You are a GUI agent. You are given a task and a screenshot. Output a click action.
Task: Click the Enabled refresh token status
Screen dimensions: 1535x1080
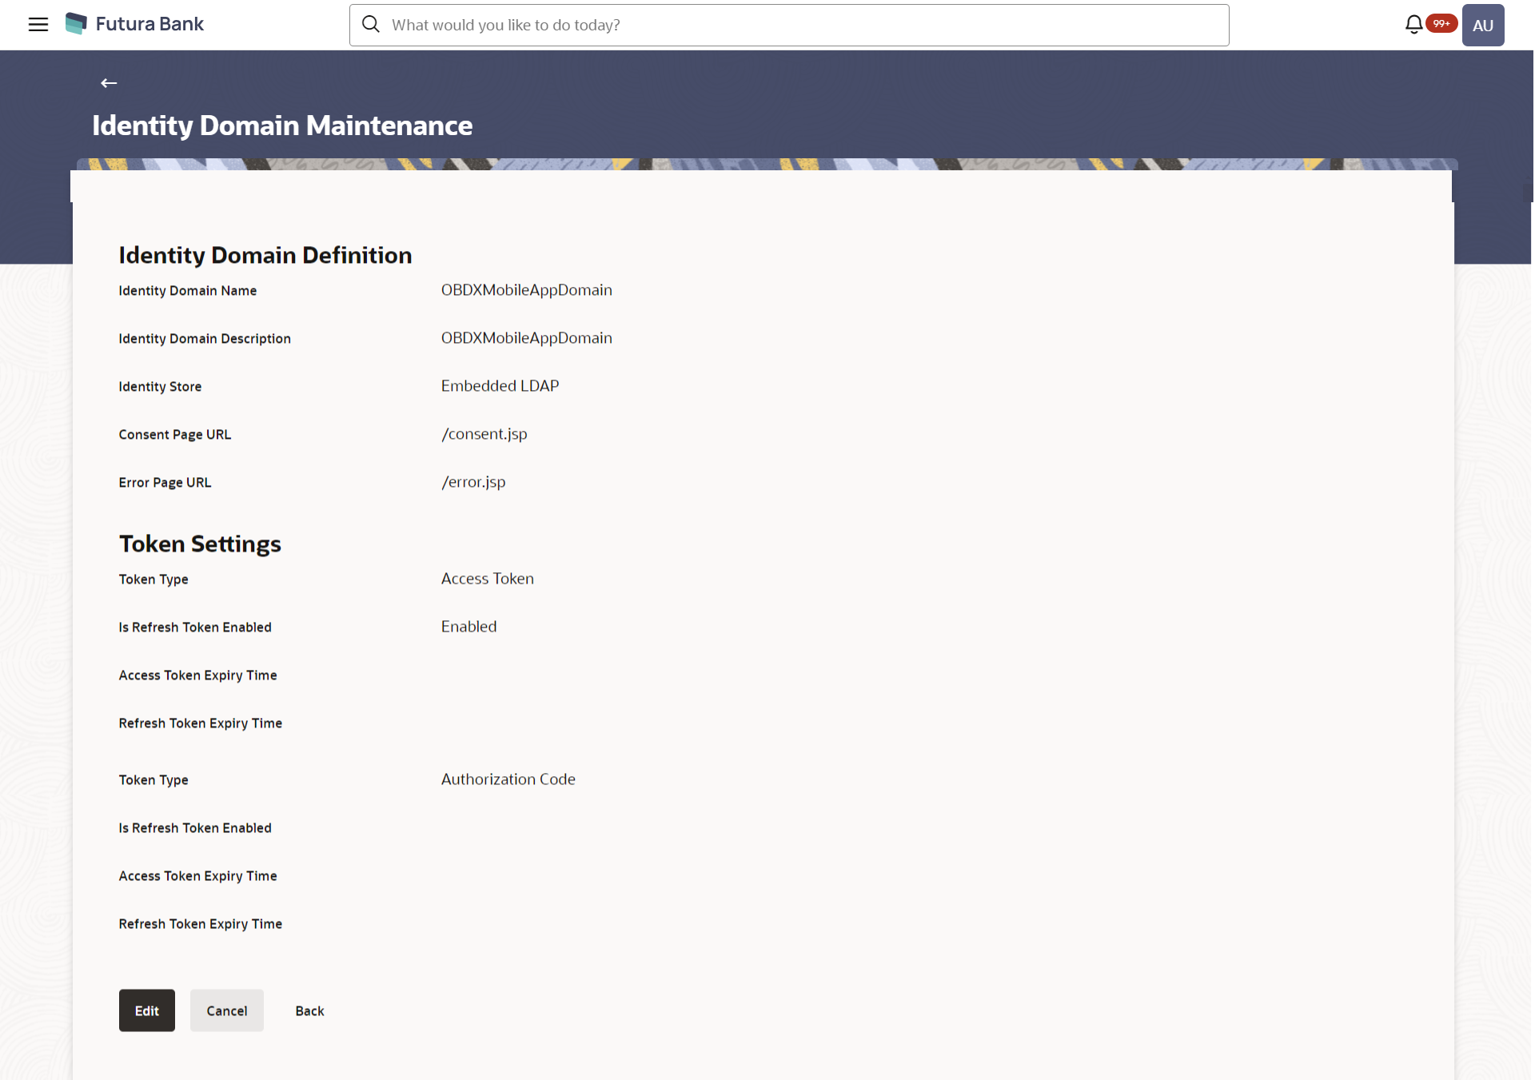pyautogui.click(x=468, y=627)
